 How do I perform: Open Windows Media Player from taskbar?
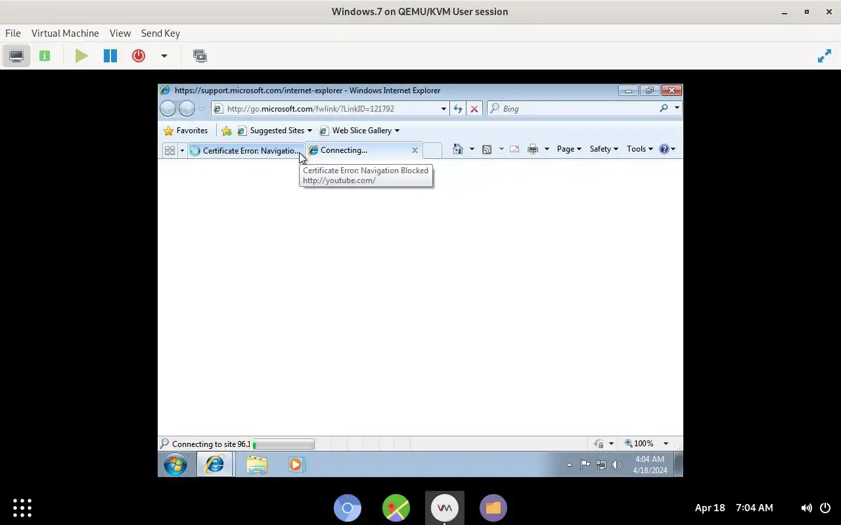pyautogui.click(x=296, y=465)
